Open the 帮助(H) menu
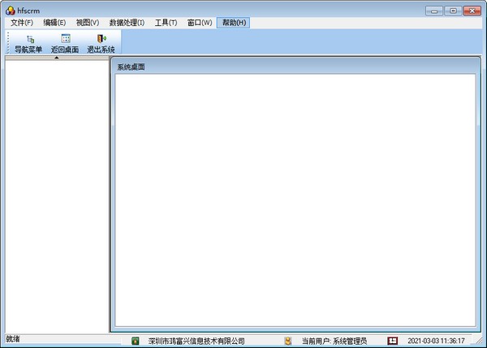Image resolution: width=487 pixels, height=348 pixels. point(233,23)
